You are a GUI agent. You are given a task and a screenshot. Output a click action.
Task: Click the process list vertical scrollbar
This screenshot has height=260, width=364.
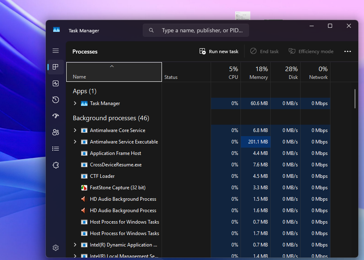coord(355,99)
